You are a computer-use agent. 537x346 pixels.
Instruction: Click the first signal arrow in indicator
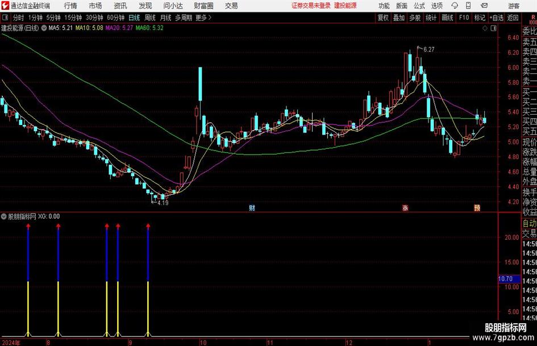(28, 226)
